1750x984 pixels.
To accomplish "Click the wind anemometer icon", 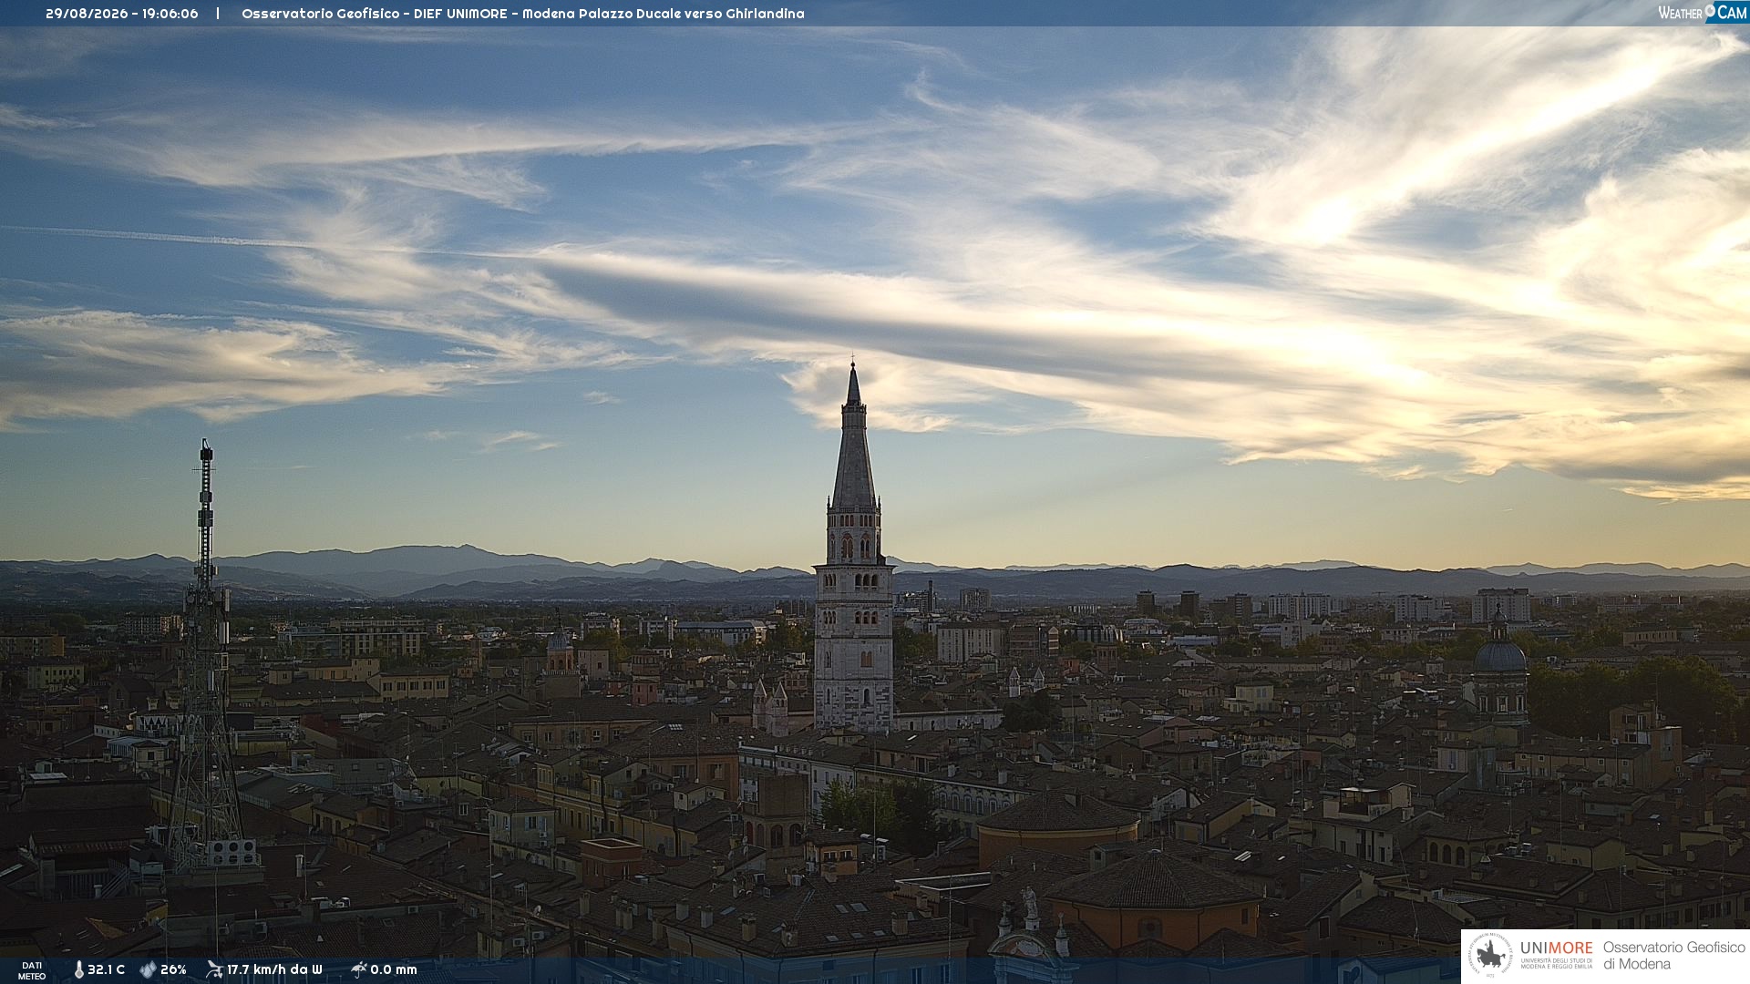I will pyautogui.click(x=214, y=969).
